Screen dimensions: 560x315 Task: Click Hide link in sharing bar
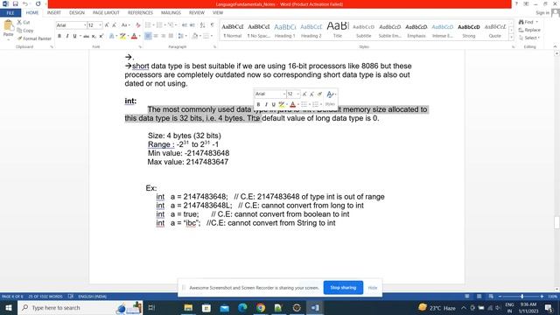[x=373, y=288]
